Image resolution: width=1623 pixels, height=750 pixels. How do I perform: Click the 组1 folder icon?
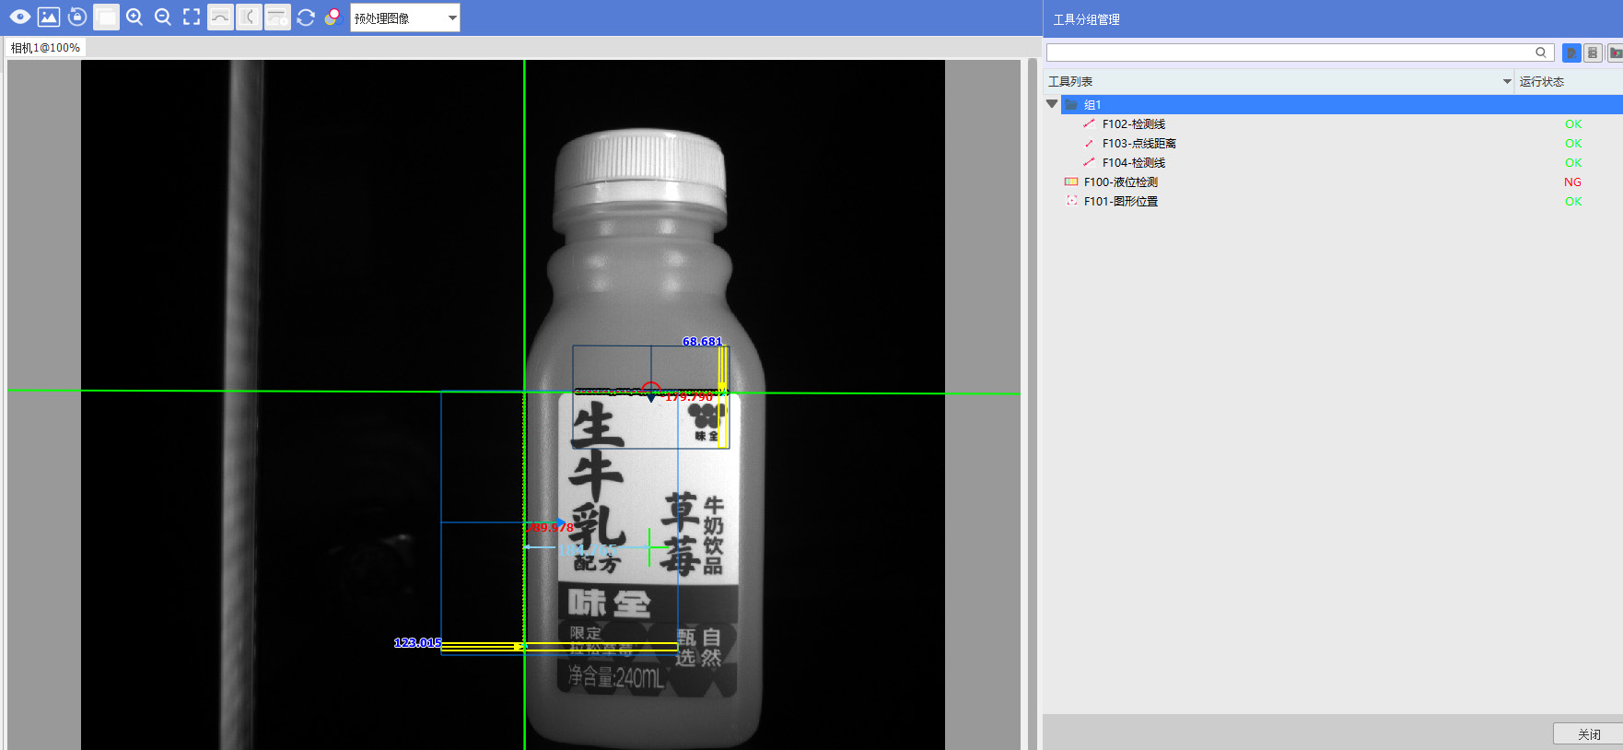click(x=1071, y=105)
